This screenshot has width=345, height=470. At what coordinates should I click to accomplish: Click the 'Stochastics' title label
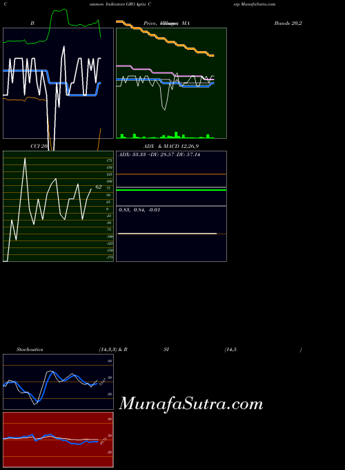30,350
